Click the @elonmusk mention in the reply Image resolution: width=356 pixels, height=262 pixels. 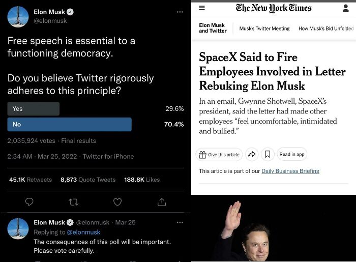(x=83, y=232)
